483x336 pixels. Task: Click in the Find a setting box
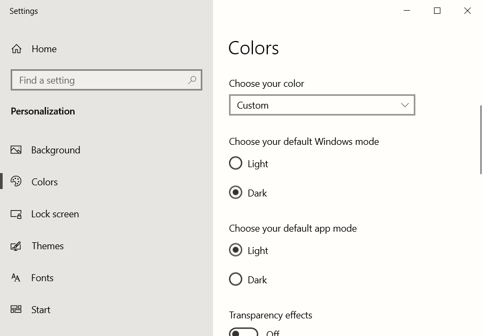(107, 80)
